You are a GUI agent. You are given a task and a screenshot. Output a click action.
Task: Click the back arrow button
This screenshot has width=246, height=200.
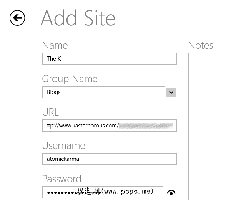click(17, 18)
